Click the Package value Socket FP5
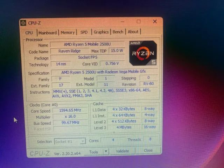Viewport: 224px width, 168px height. (x=87, y=57)
